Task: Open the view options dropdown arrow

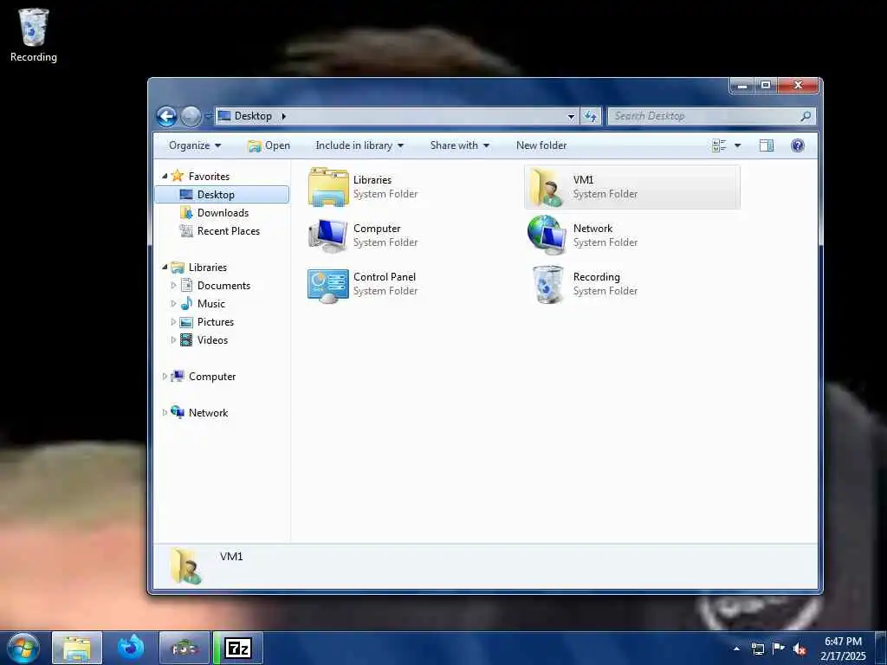Action: (738, 145)
